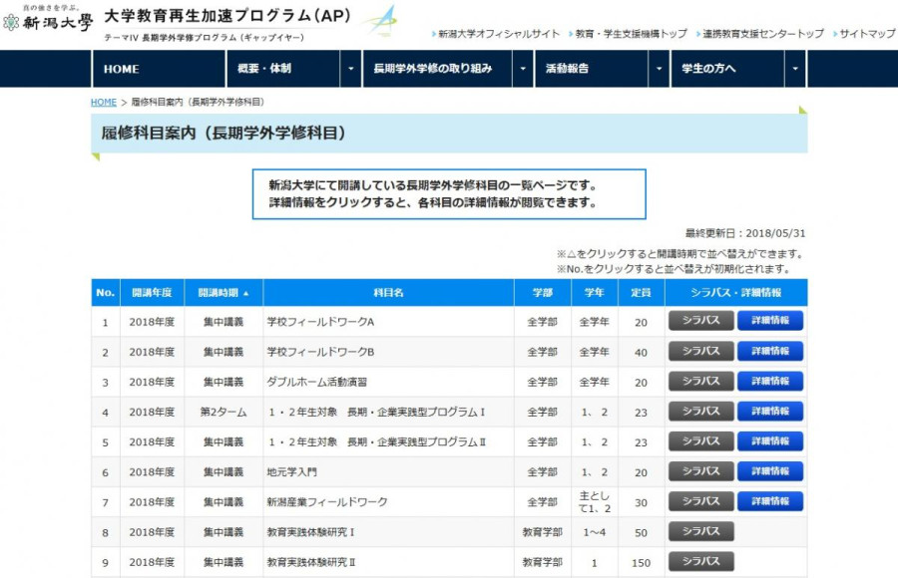Click the ダブルホーム活動演習 course name
898x578 pixels.
(x=316, y=383)
